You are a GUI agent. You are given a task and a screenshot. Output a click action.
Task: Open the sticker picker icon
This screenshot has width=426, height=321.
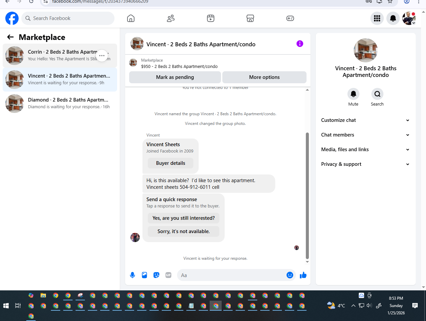pos(156,275)
